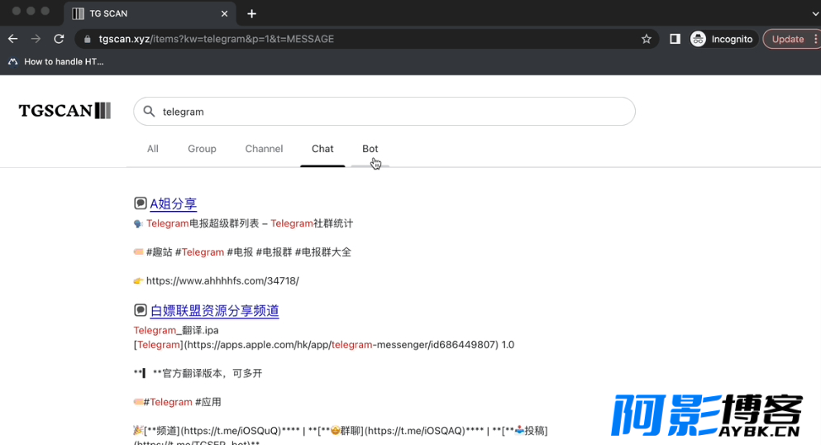Viewport: 821px width, 445px height.
Task: Select the TG SCAN browser tab
Action: 150,13
